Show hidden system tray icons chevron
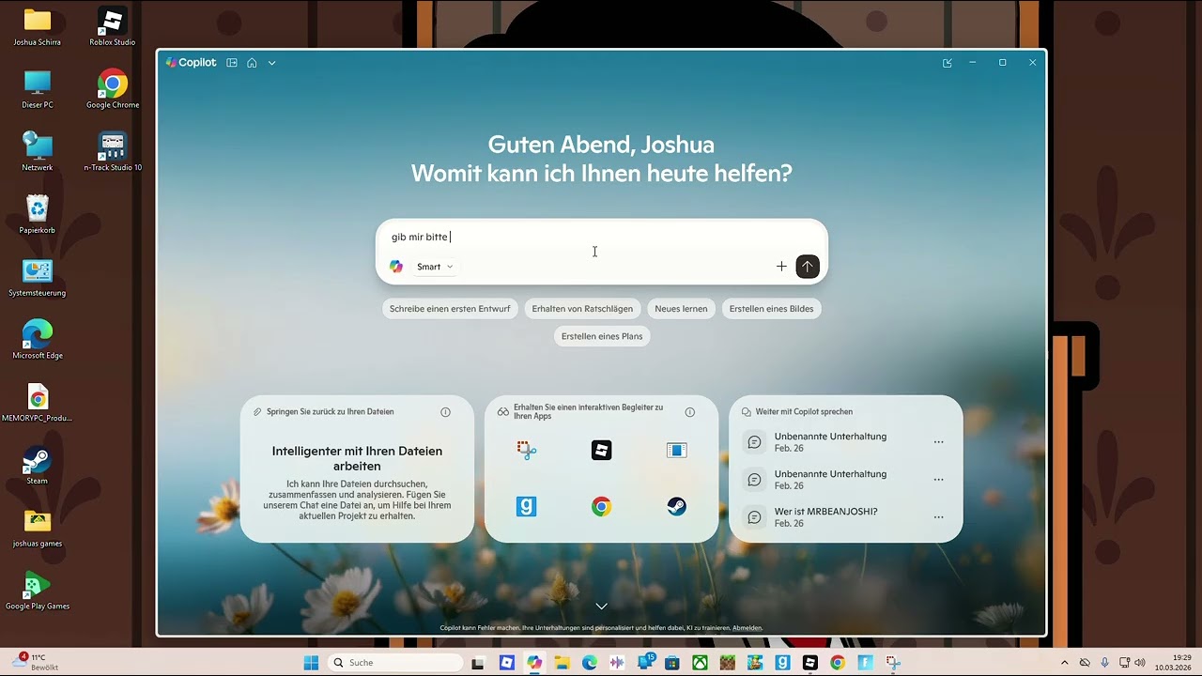This screenshot has width=1202, height=676. coord(1064,663)
